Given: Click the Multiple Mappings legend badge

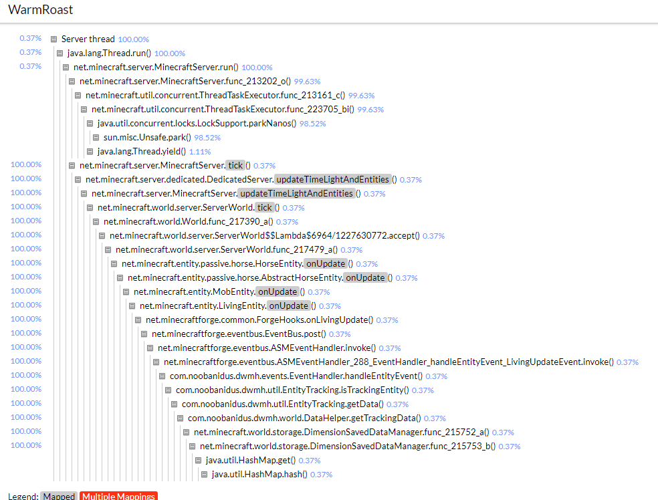Looking at the screenshot, I should pyautogui.click(x=119, y=496).
